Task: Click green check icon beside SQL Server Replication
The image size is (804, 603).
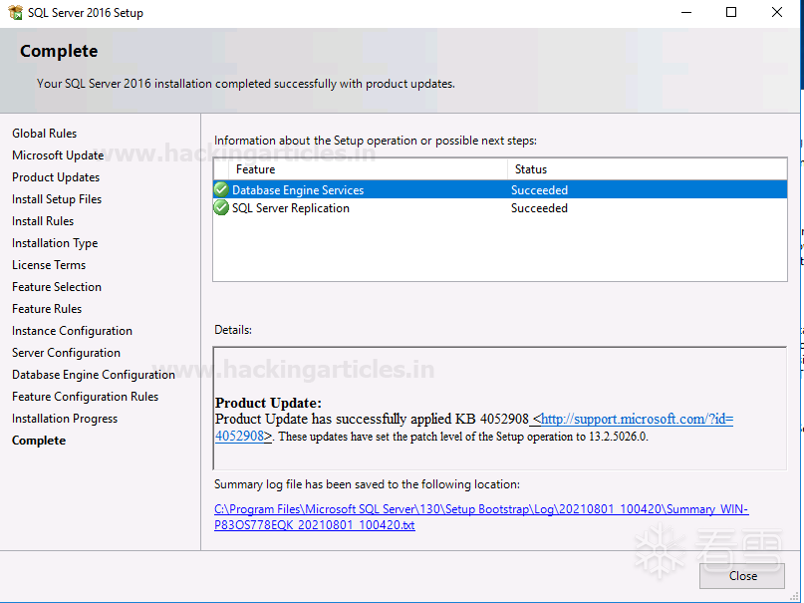Action: click(221, 207)
